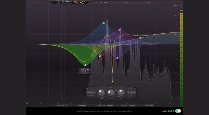The width and height of the screenshot is (209, 115).
Task: Click the Q knob
Action: (121, 93)
